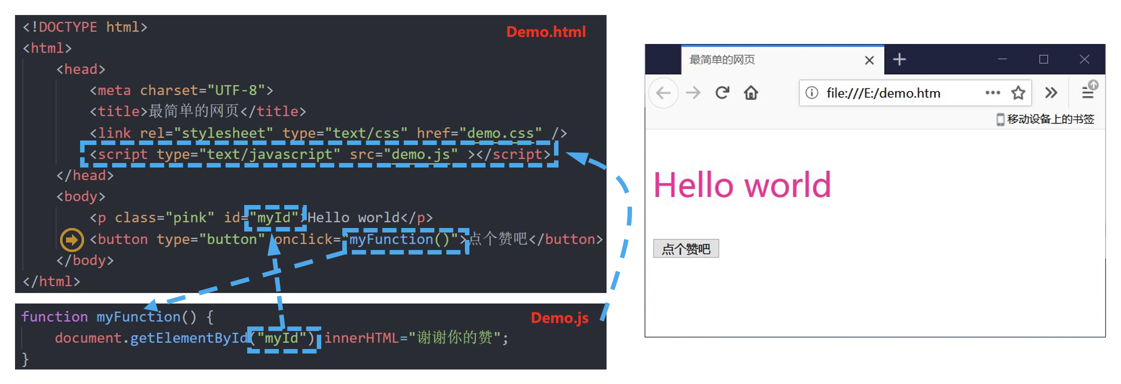
Task: Reload the demo.htm page
Action: [722, 93]
